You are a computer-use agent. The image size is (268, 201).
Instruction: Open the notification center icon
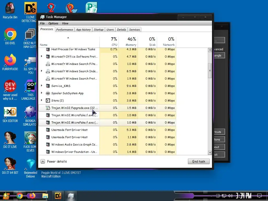pyautogui.click(x=259, y=196)
